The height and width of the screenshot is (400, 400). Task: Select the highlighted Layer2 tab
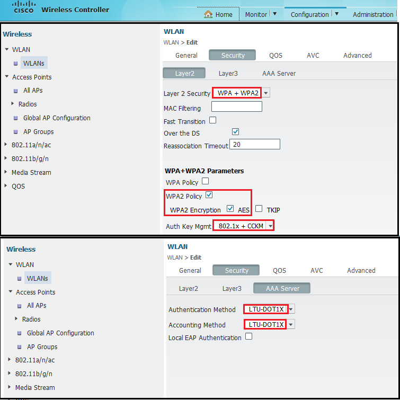185,74
